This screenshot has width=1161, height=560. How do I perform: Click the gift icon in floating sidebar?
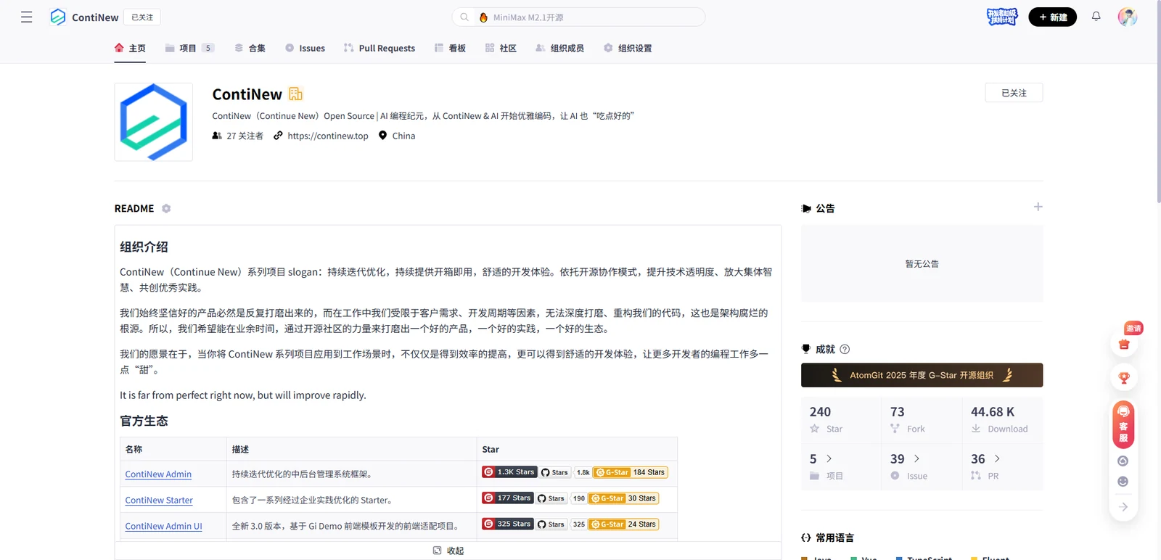(1124, 345)
